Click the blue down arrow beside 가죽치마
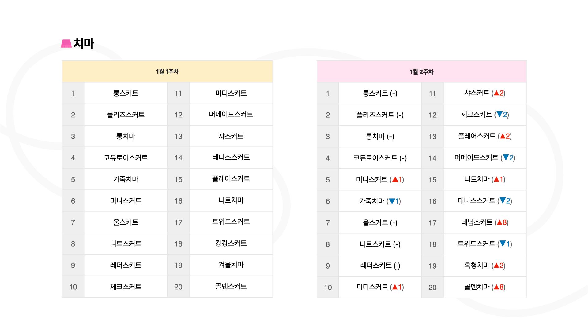This screenshot has height=330, width=588. click(x=392, y=201)
